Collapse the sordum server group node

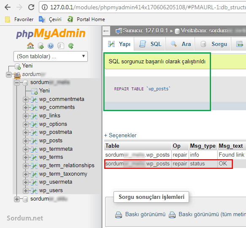coord(9,74)
